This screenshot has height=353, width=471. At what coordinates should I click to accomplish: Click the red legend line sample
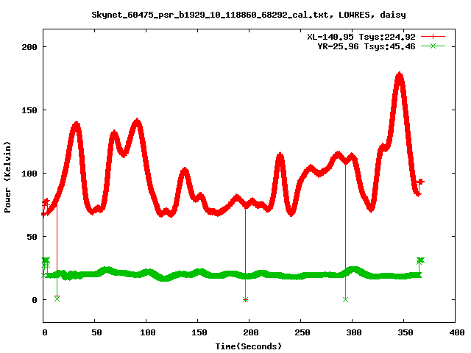pyautogui.click(x=433, y=37)
